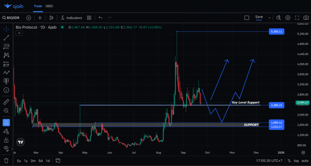
Task: Click the Bio Protocol chart title
Action: 36,27
